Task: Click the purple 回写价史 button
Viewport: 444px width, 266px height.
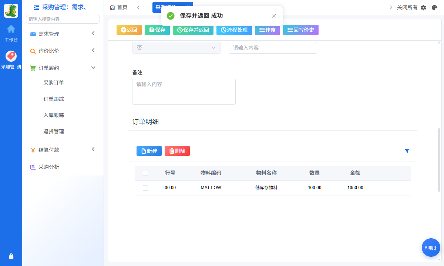Action: pyautogui.click(x=301, y=30)
